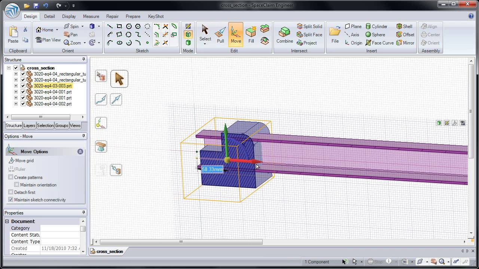Click the Structure tree horizontal scrollbar
Image resolution: width=479 pixels, height=269 pixels.
(x=40, y=117)
